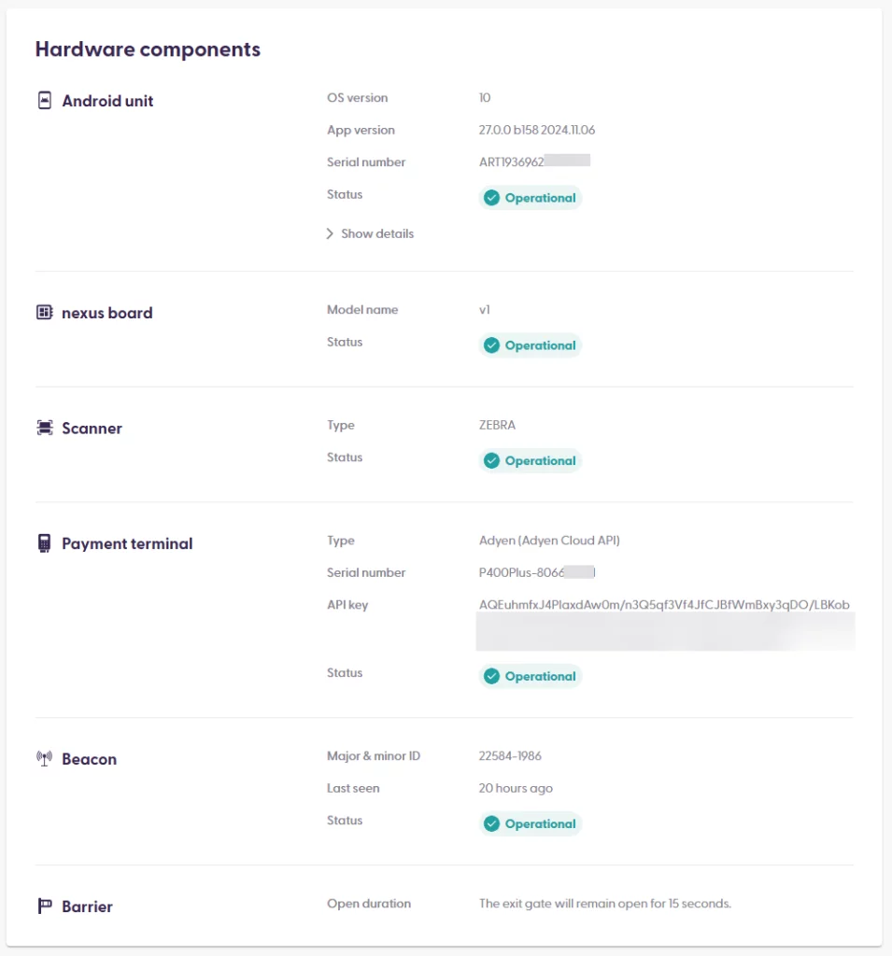Click the Hardware components heading

tap(148, 49)
